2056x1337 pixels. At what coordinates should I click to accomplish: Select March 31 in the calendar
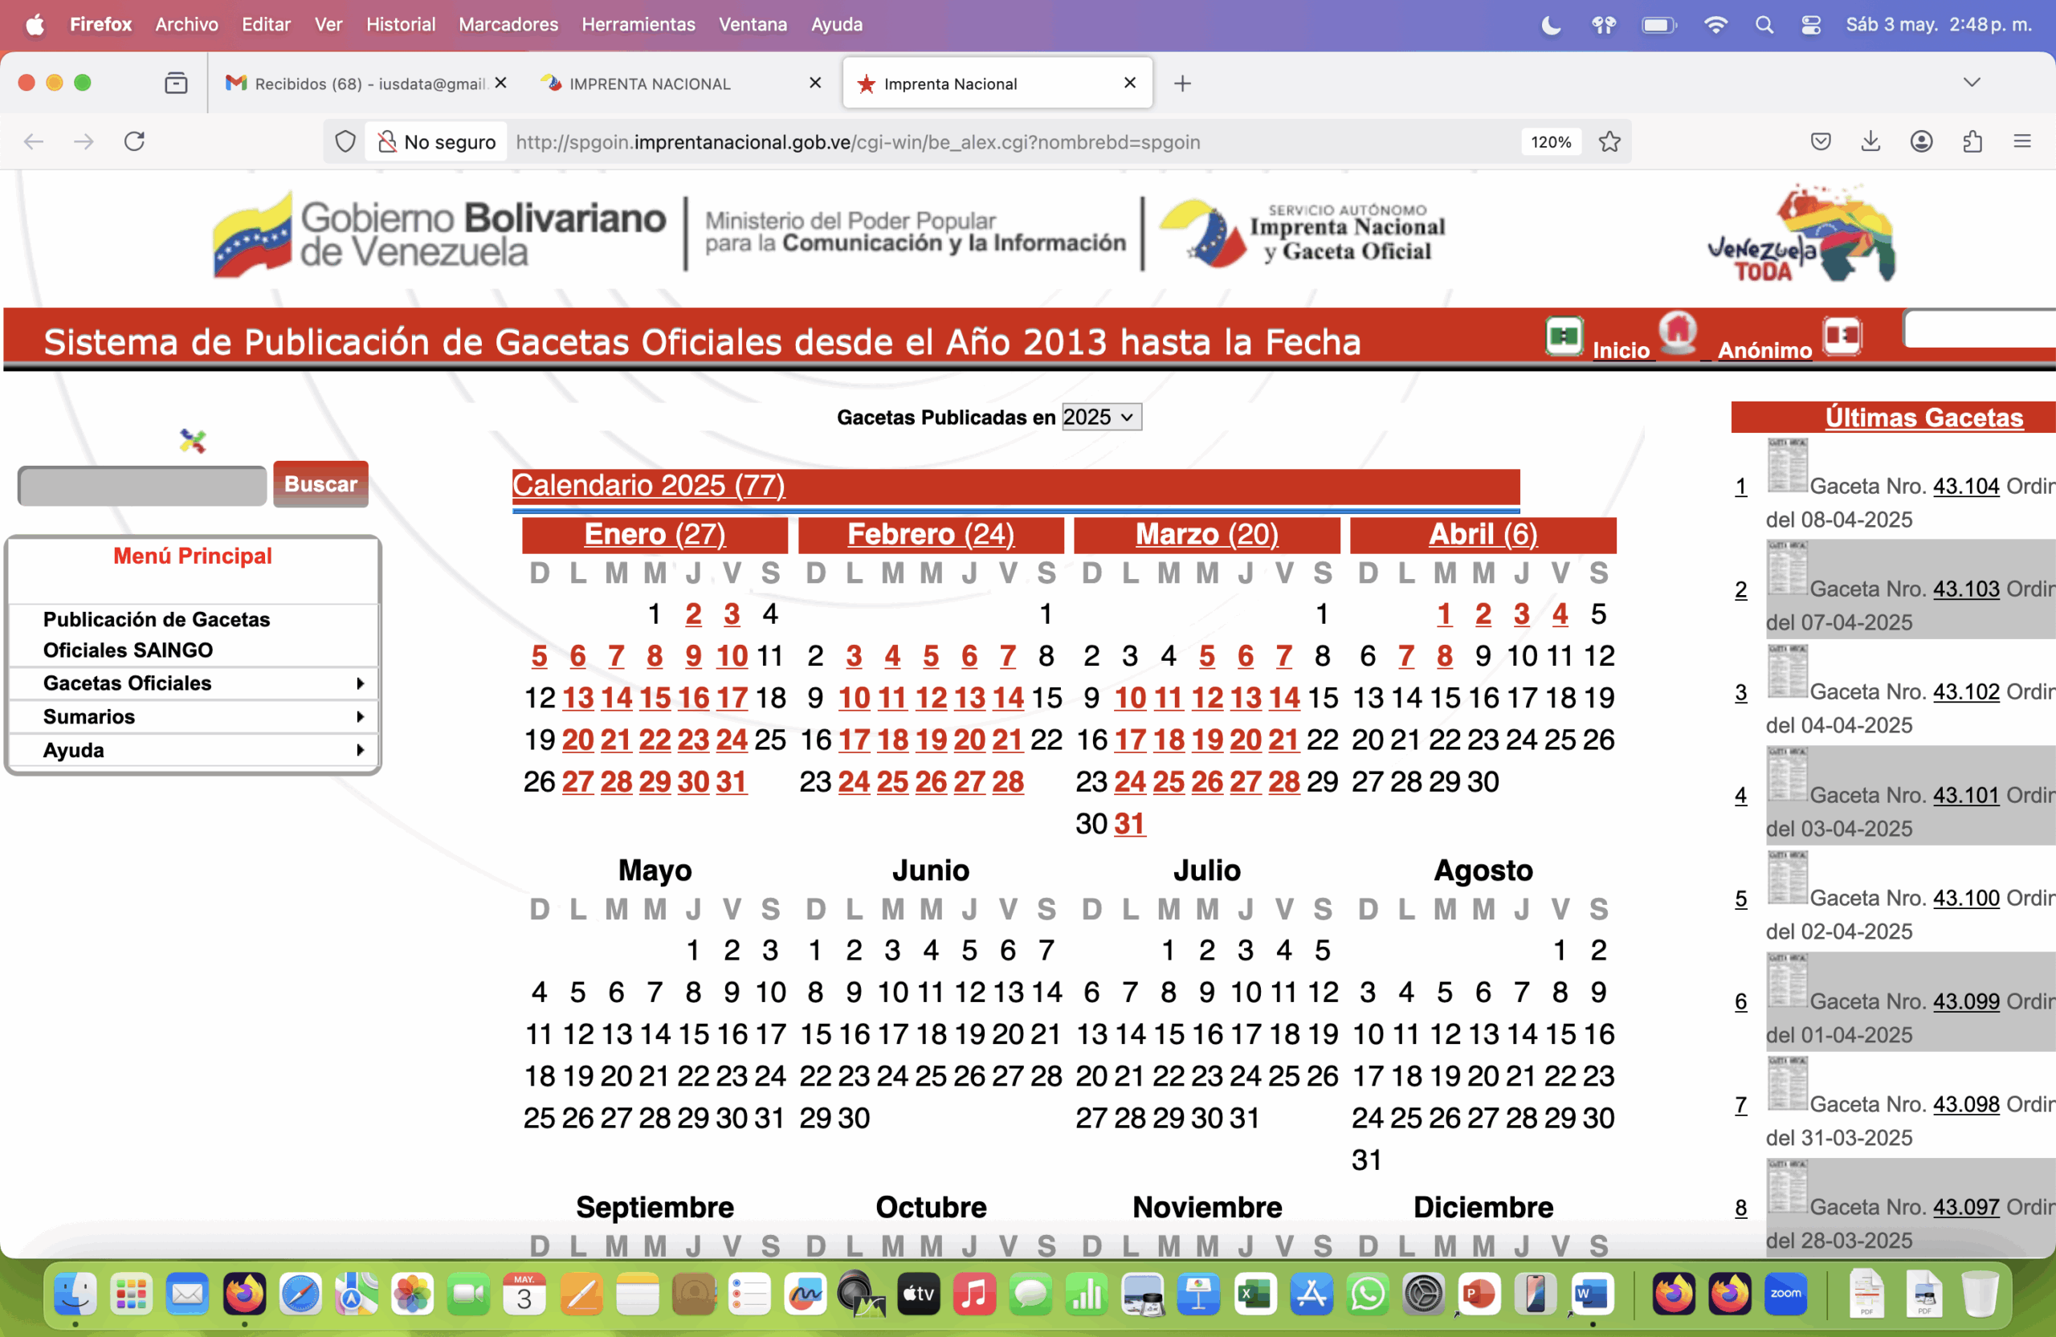[1129, 824]
